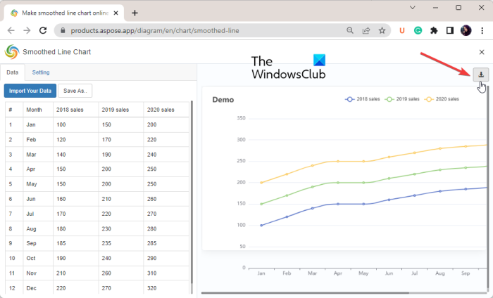Go forward in browser history
This screenshot has height=298, width=493.
(27, 30)
